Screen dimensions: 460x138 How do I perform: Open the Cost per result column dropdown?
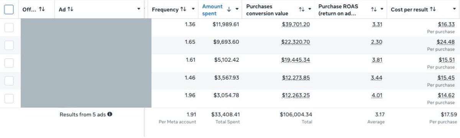coord(454,9)
